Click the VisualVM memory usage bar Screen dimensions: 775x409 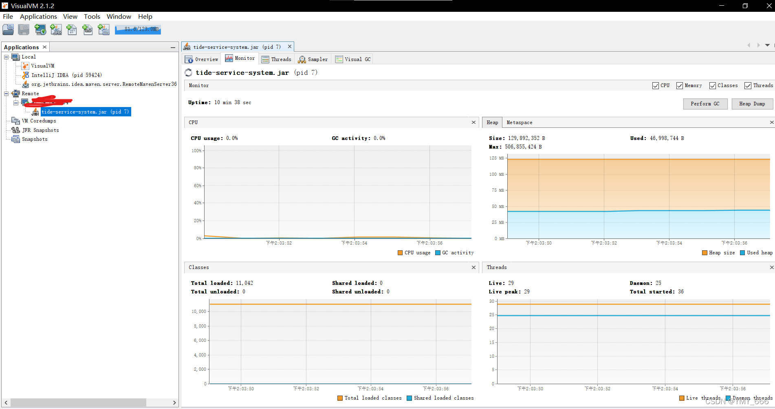(x=138, y=29)
